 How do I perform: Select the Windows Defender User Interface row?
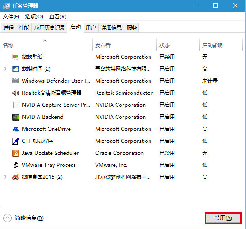click(123, 81)
